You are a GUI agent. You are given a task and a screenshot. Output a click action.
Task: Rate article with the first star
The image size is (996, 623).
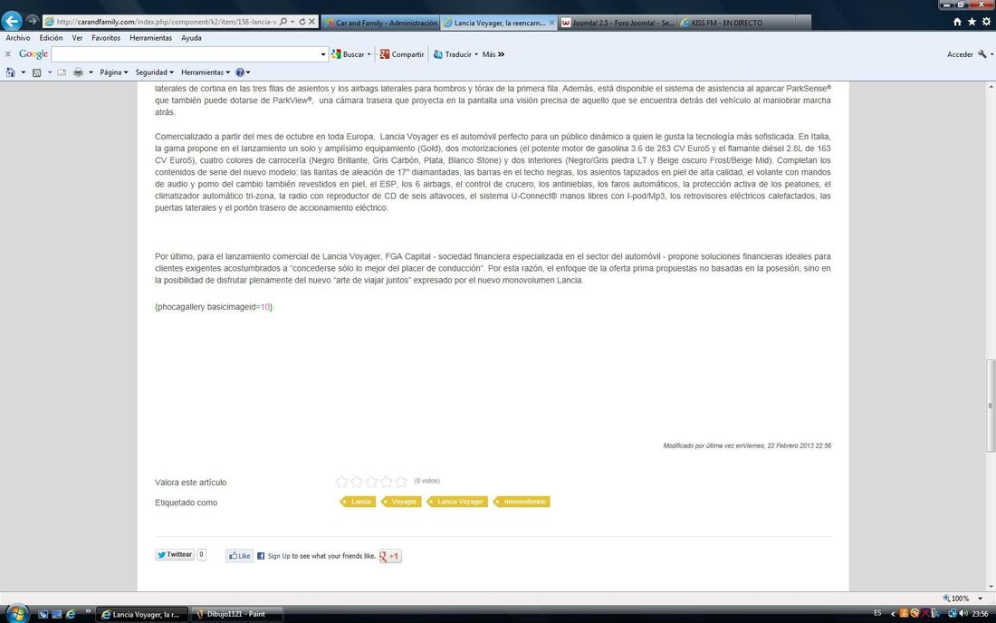pos(341,482)
